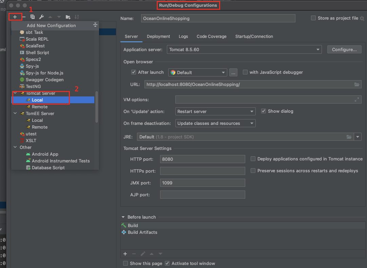367x268 pixels.
Task: Select Remote under Tomcat Server
Action: point(40,107)
